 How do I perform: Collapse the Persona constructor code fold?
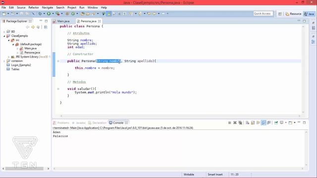click(58, 61)
